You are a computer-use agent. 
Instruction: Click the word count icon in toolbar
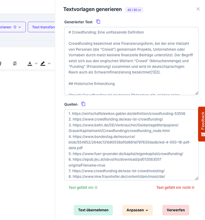15,63
